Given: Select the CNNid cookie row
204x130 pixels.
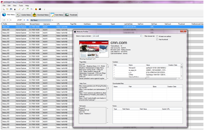Looking at the screenshot, I should (147, 75).
